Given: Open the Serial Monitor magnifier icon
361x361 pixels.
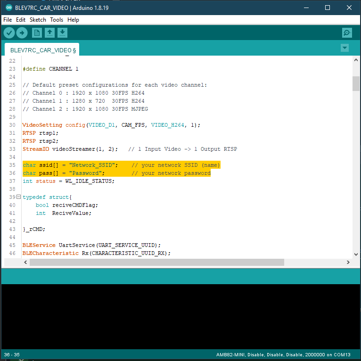Looking at the screenshot, I should pyautogui.click(x=347, y=33).
